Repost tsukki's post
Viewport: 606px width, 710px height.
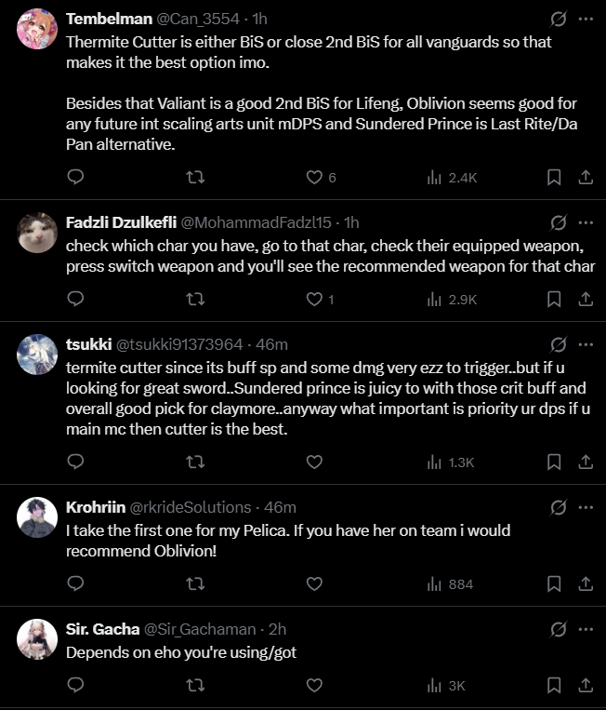(x=195, y=462)
